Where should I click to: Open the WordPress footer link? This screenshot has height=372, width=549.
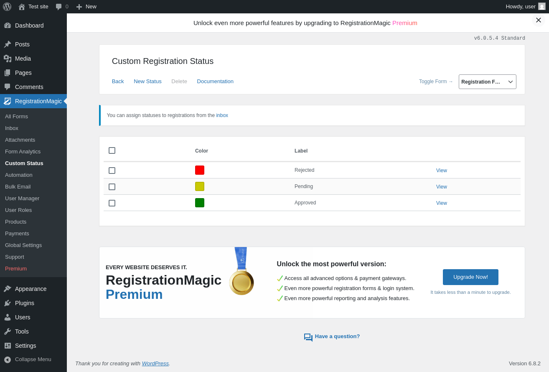pyautogui.click(x=155, y=364)
